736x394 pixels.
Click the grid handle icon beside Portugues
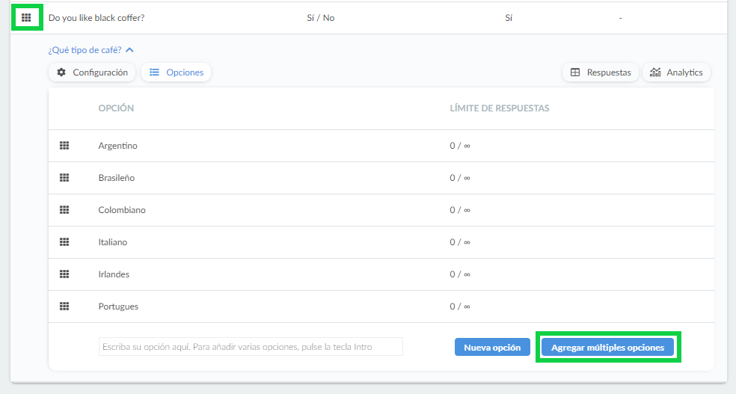(x=64, y=307)
